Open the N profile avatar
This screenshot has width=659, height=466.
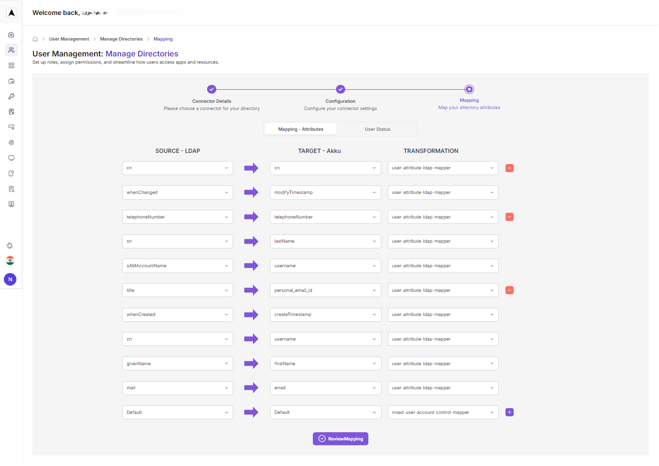[x=10, y=279]
